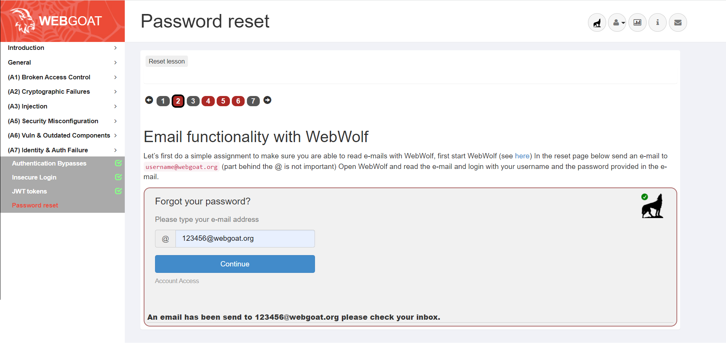Expand the General menu

[x=62, y=62]
